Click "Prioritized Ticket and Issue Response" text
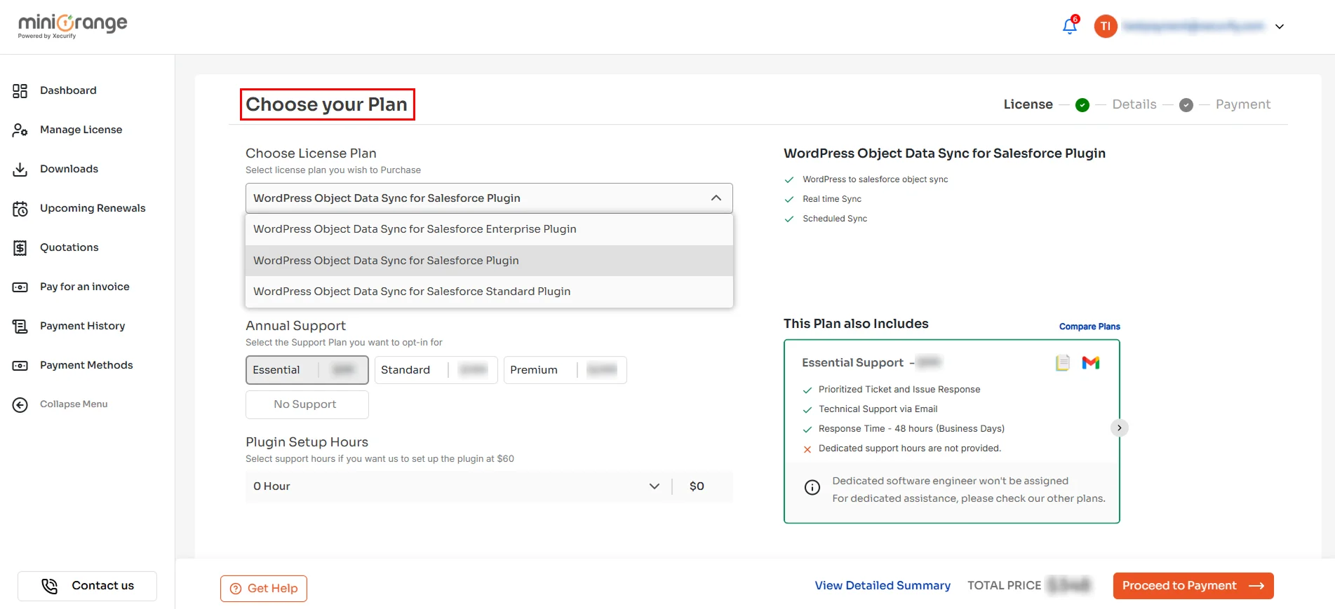1335x609 pixels. (899, 390)
